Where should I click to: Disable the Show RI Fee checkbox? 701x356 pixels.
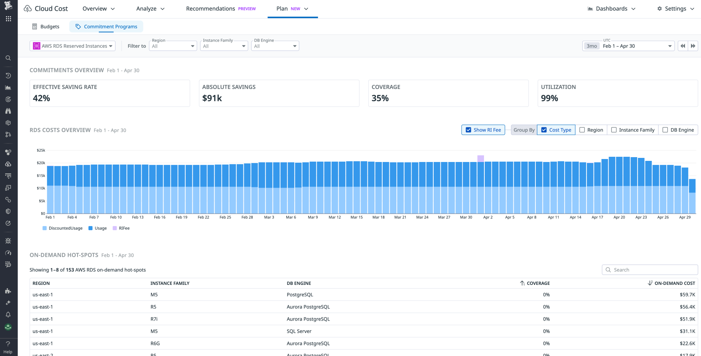click(x=468, y=130)
